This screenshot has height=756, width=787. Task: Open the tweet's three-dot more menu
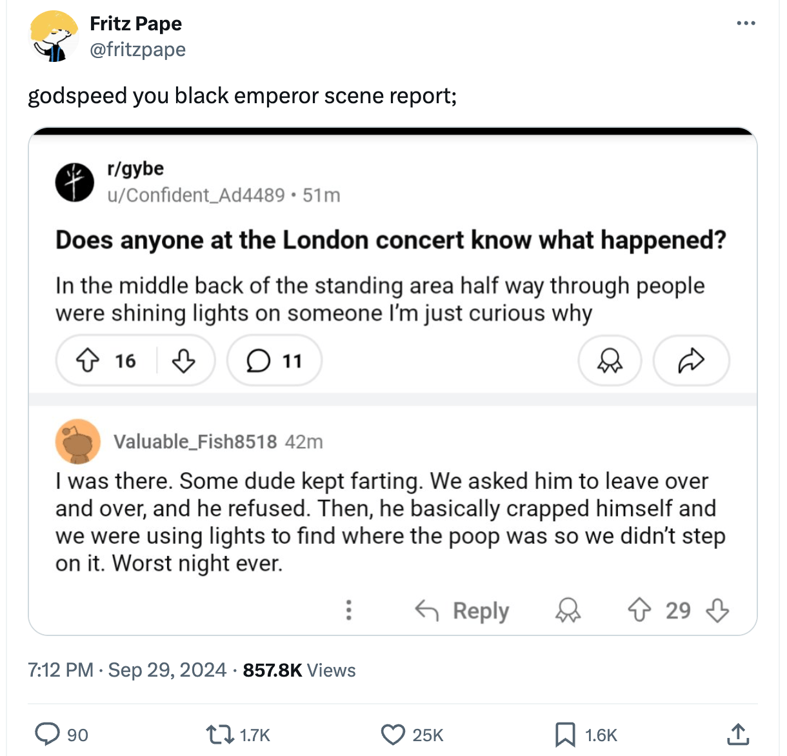pos(746,24)
